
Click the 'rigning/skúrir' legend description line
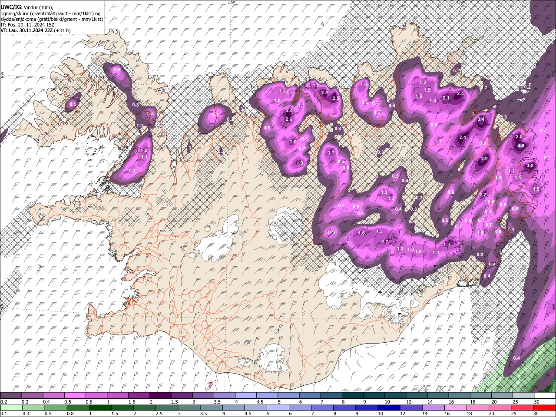[x=51, y=13]
